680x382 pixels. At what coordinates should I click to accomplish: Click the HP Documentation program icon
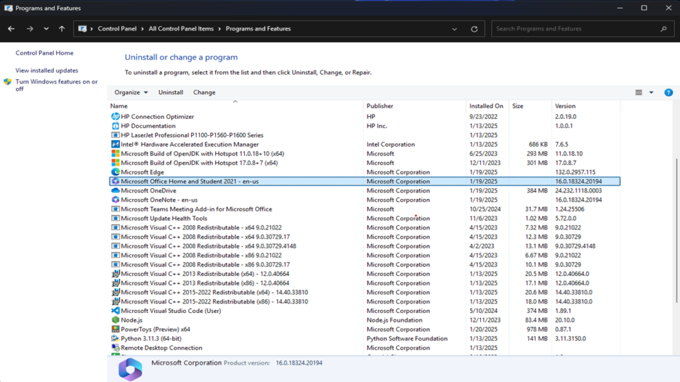coord(116,126)
